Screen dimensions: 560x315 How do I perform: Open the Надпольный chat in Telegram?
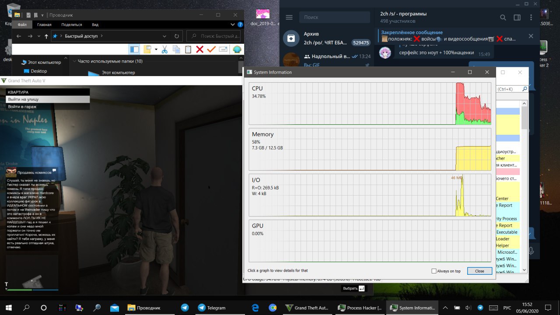[x=327, y=59]
